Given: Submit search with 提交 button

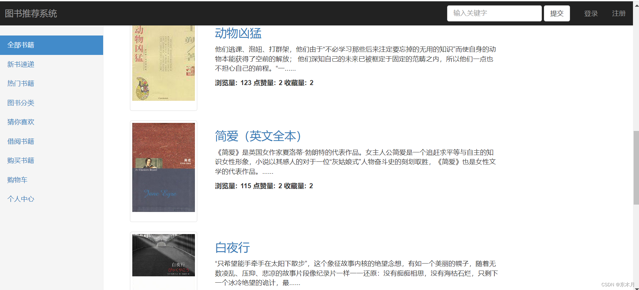Looking at the screenshot, I should 557,13.
